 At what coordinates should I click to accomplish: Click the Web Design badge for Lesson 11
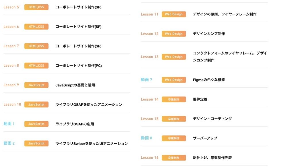[x=174, y=14]
